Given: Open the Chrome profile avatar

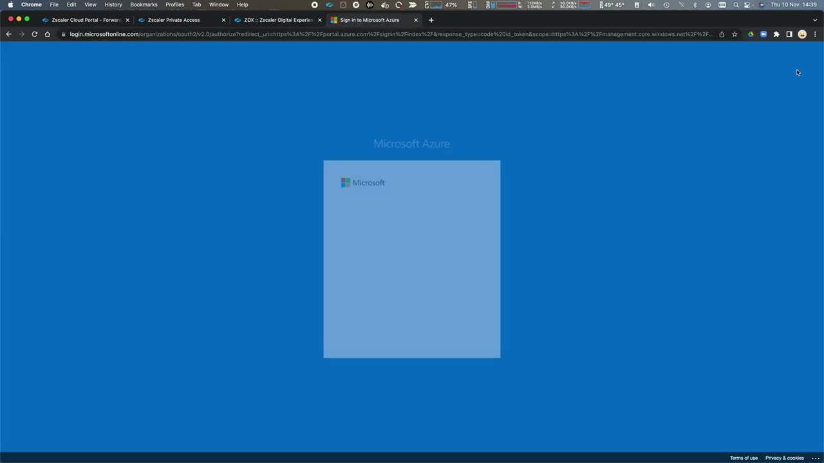Looking at the screenshot, I should [x=802, y=34].
